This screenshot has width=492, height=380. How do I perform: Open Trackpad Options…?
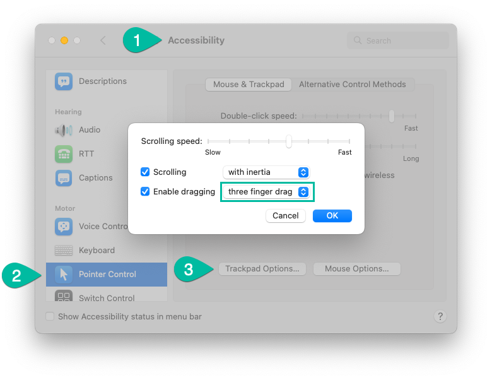(262, 269)
